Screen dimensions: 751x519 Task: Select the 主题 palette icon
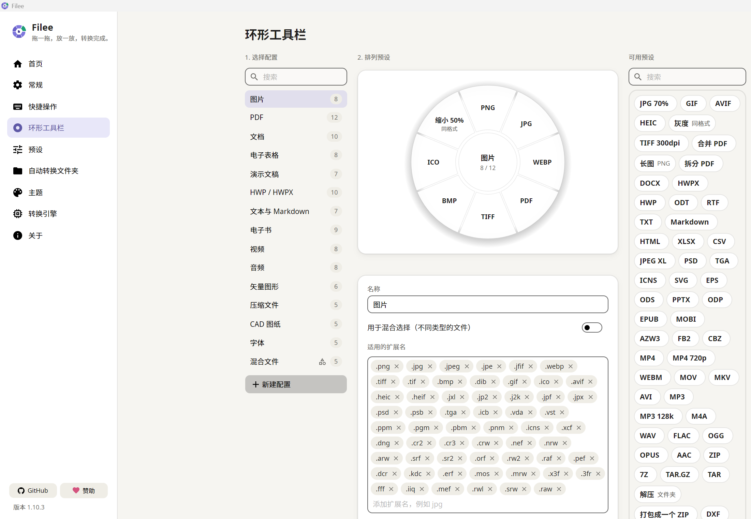pos(18,193)
